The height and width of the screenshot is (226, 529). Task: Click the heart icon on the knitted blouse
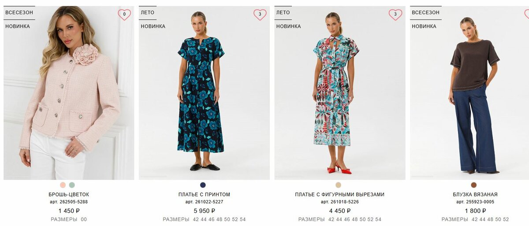tap(526, 15)
